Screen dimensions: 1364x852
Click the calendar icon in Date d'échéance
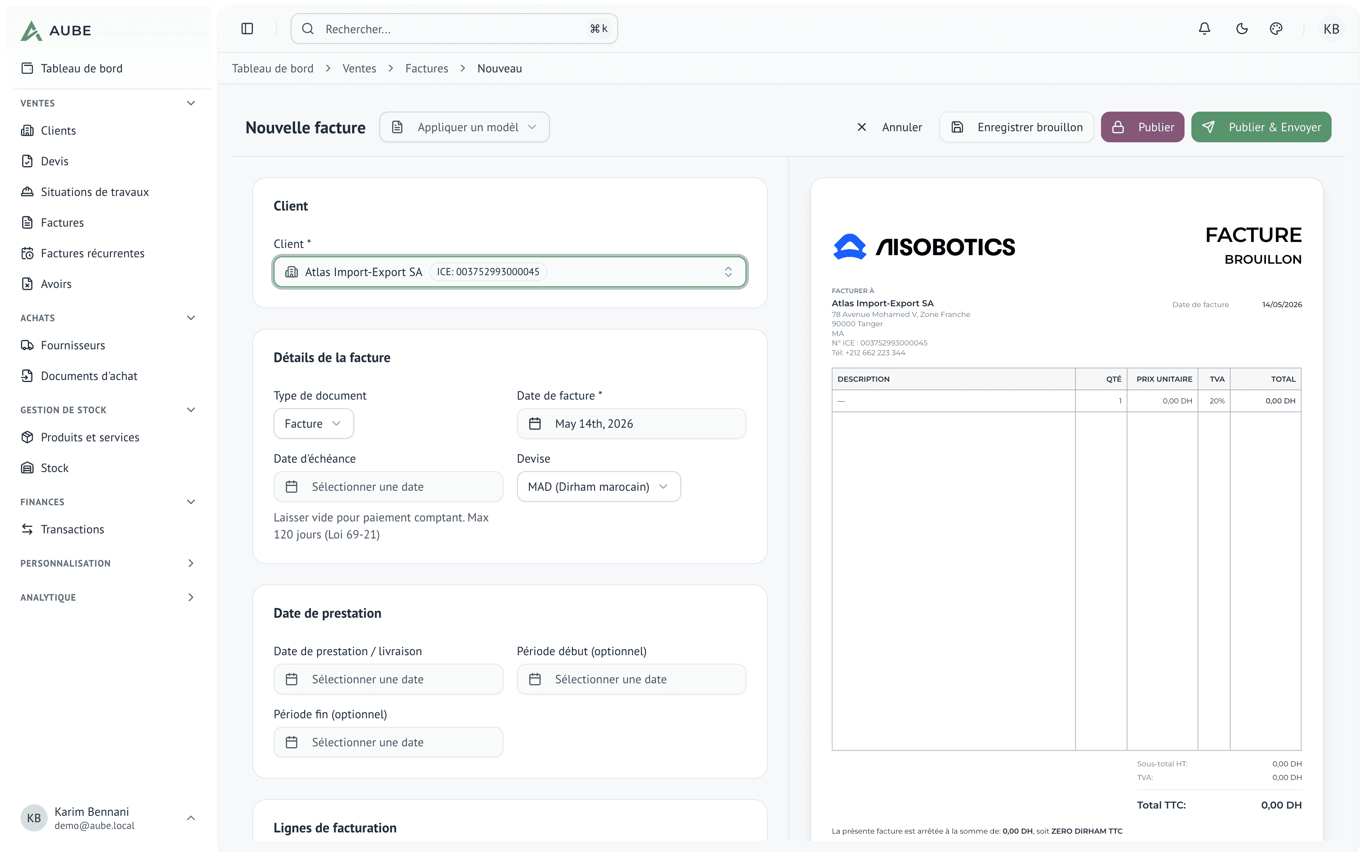pos(292,486)
